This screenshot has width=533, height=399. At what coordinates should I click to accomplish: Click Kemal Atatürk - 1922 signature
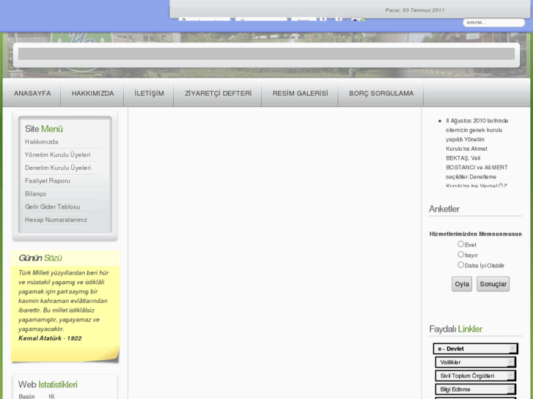(50, 338)
